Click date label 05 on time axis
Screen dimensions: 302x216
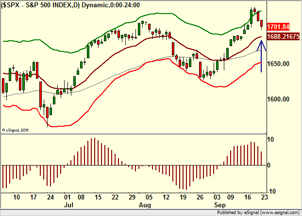point(149,198)
